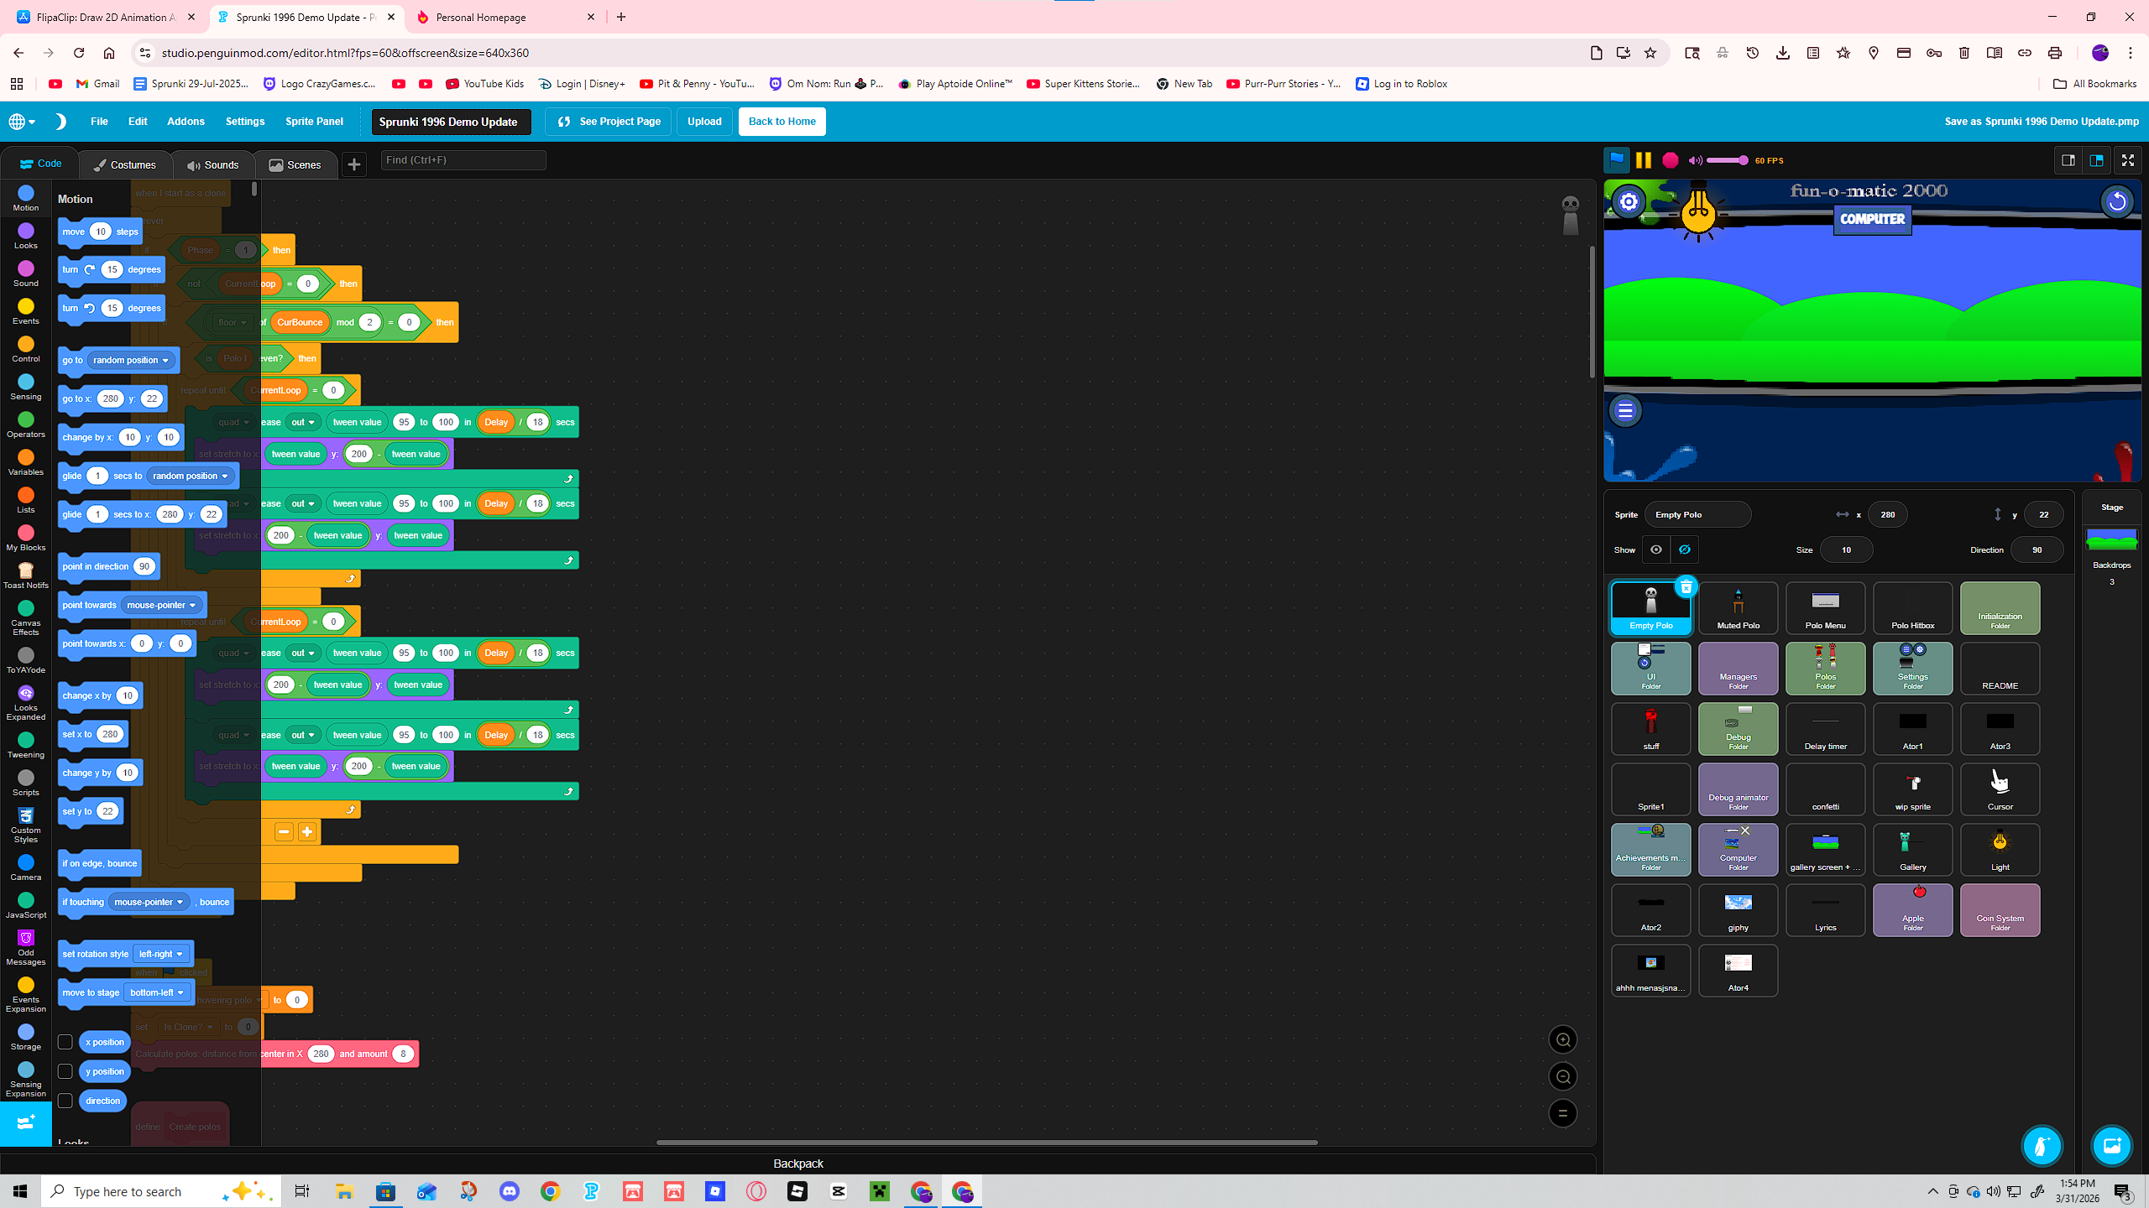Click the red stop button above the stage
The height and width of the screenshot is (1208, 2149).
point(1671,160)
